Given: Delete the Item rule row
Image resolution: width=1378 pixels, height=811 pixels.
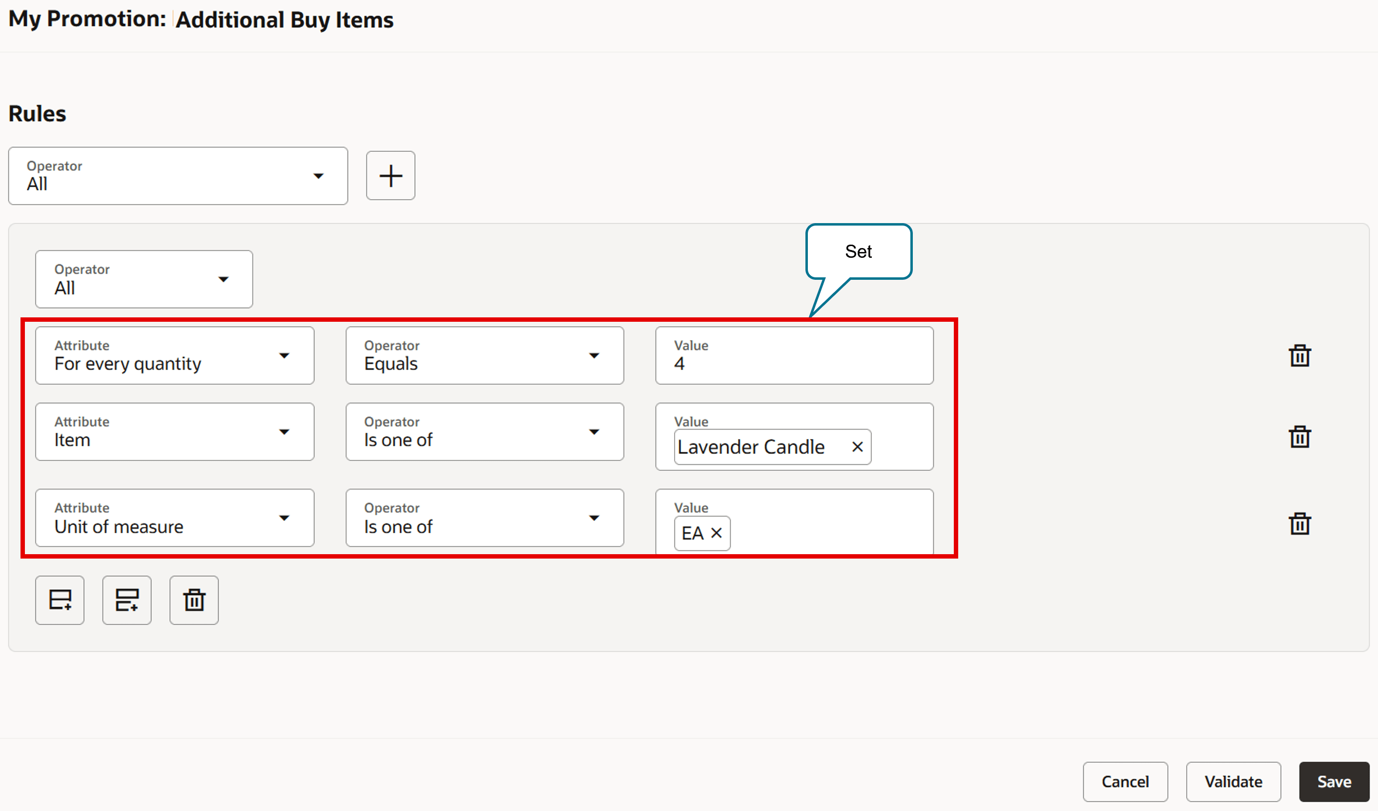Looking at the screenshot, I should 1299,437.
